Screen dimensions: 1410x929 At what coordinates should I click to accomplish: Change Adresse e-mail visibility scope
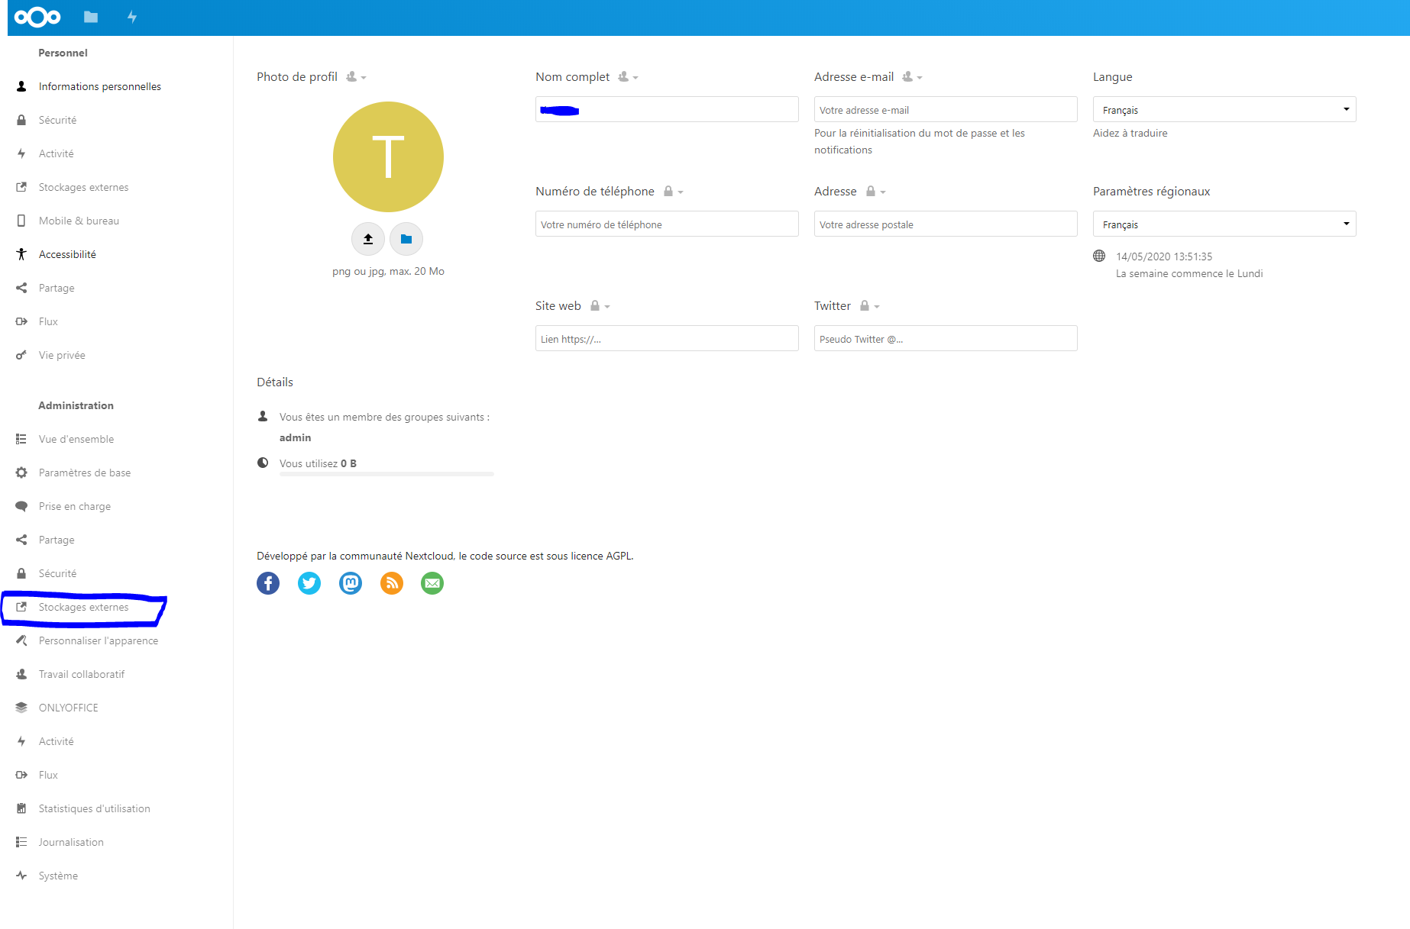coord(912,77)
